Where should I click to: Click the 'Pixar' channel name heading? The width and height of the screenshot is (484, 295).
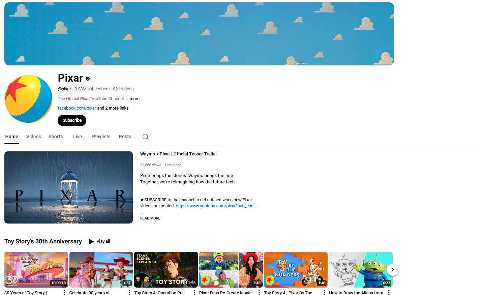click(70, 78)
